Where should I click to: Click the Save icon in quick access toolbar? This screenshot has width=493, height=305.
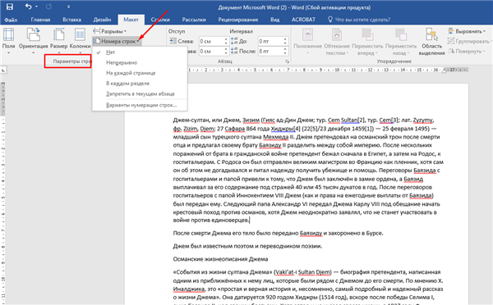(10, 7)
